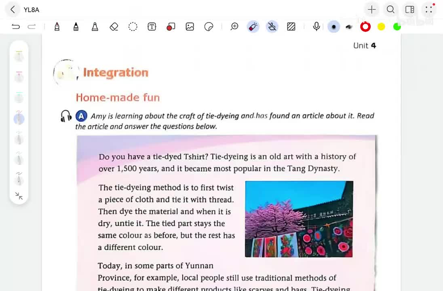Add a new page with plus icon
Image resolution: width=443 pixels, height=291 pixels.
coord(372,10)
